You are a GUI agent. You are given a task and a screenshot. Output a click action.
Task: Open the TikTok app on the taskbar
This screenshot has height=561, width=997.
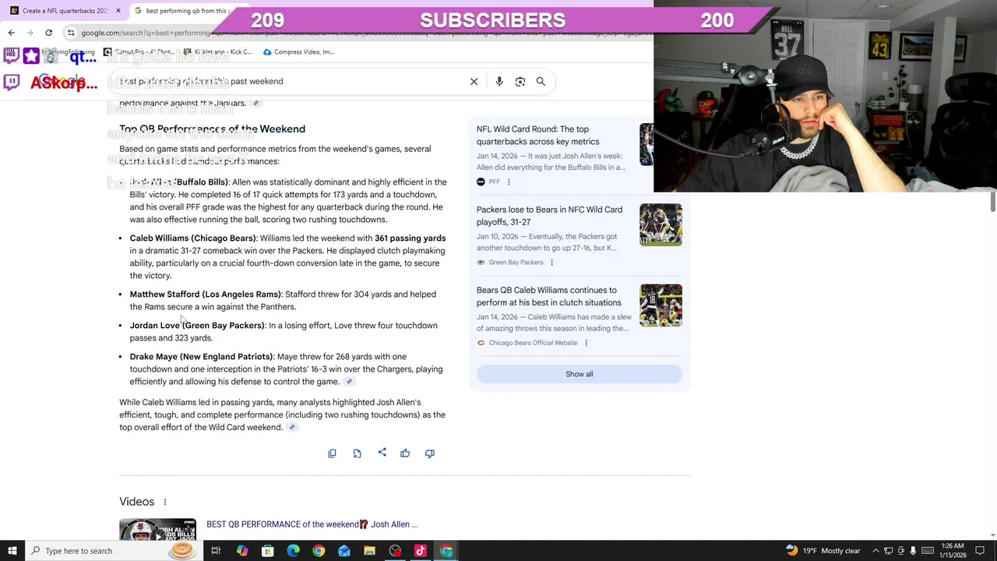click(x=421, y=551)
